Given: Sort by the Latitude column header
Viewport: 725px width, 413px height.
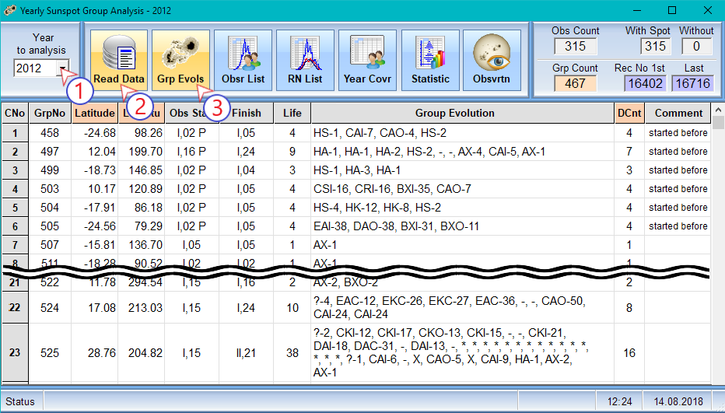Looking at the screenshot, I should (x=95, y=114).
